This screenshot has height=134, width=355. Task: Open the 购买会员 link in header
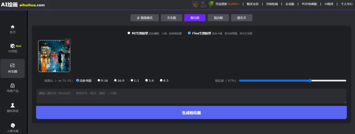(x=253, y=4)
